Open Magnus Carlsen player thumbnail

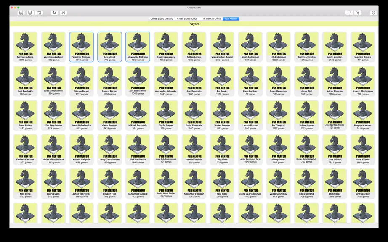click(363, 115)
